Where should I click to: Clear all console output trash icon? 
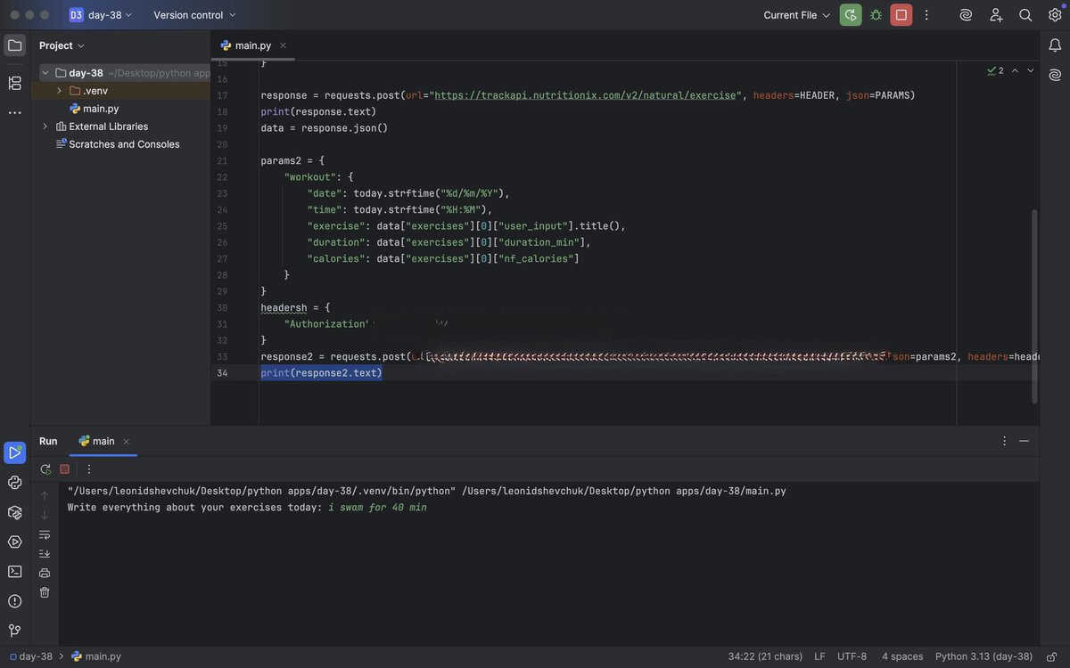pos(45,592)
